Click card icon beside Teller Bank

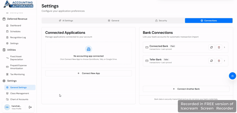(147, 61)
